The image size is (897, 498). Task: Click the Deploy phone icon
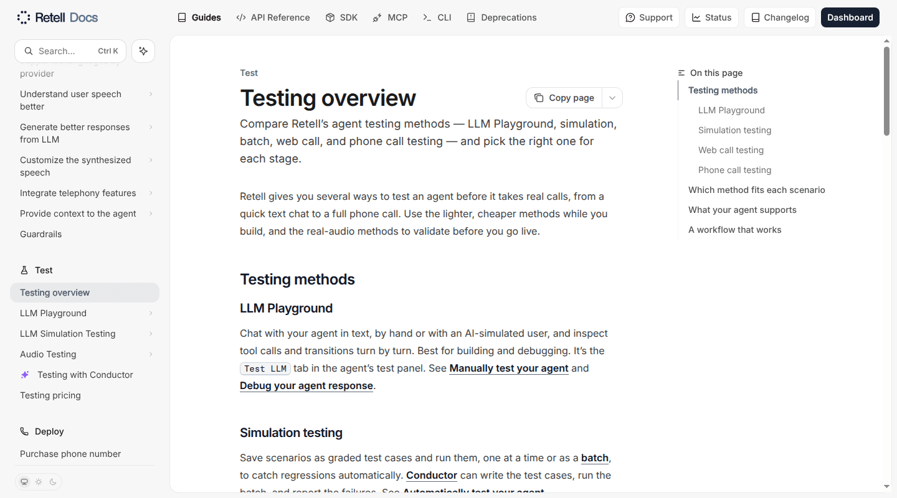point(24,431)
